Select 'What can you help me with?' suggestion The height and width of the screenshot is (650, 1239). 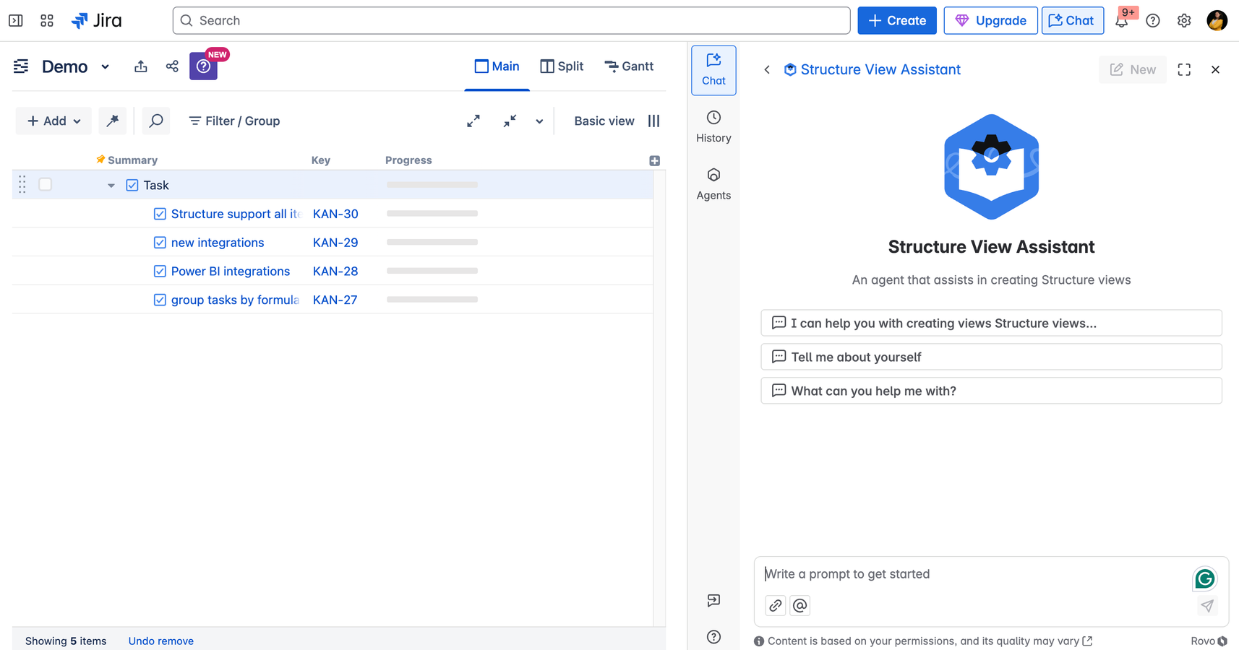pyautogui.click(x=991, y=391)
